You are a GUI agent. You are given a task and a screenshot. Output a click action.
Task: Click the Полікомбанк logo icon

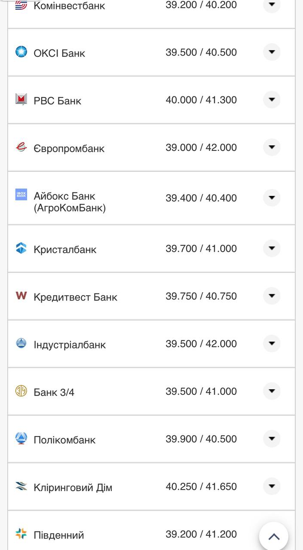click(21, 438)
